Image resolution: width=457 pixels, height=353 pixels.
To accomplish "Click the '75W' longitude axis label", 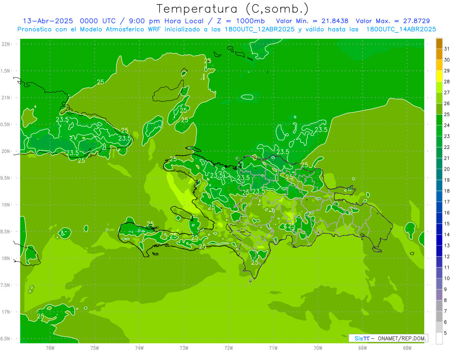I will click(94, 348).
